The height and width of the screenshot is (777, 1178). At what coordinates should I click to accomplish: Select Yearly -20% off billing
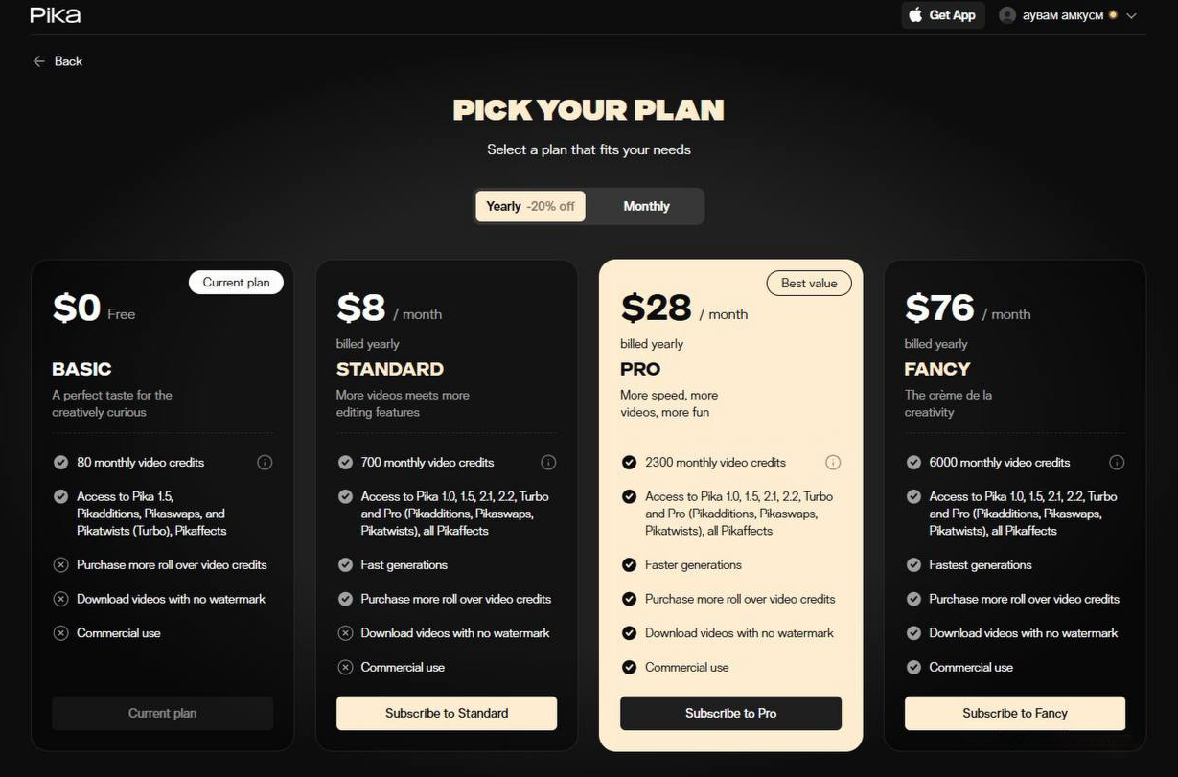tap(530, 206)
